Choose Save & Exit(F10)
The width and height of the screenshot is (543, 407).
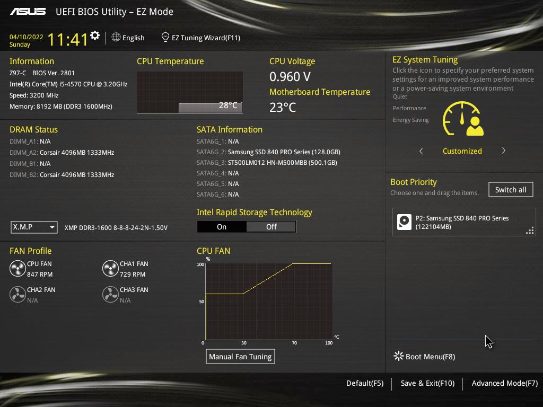click(428, 383)
